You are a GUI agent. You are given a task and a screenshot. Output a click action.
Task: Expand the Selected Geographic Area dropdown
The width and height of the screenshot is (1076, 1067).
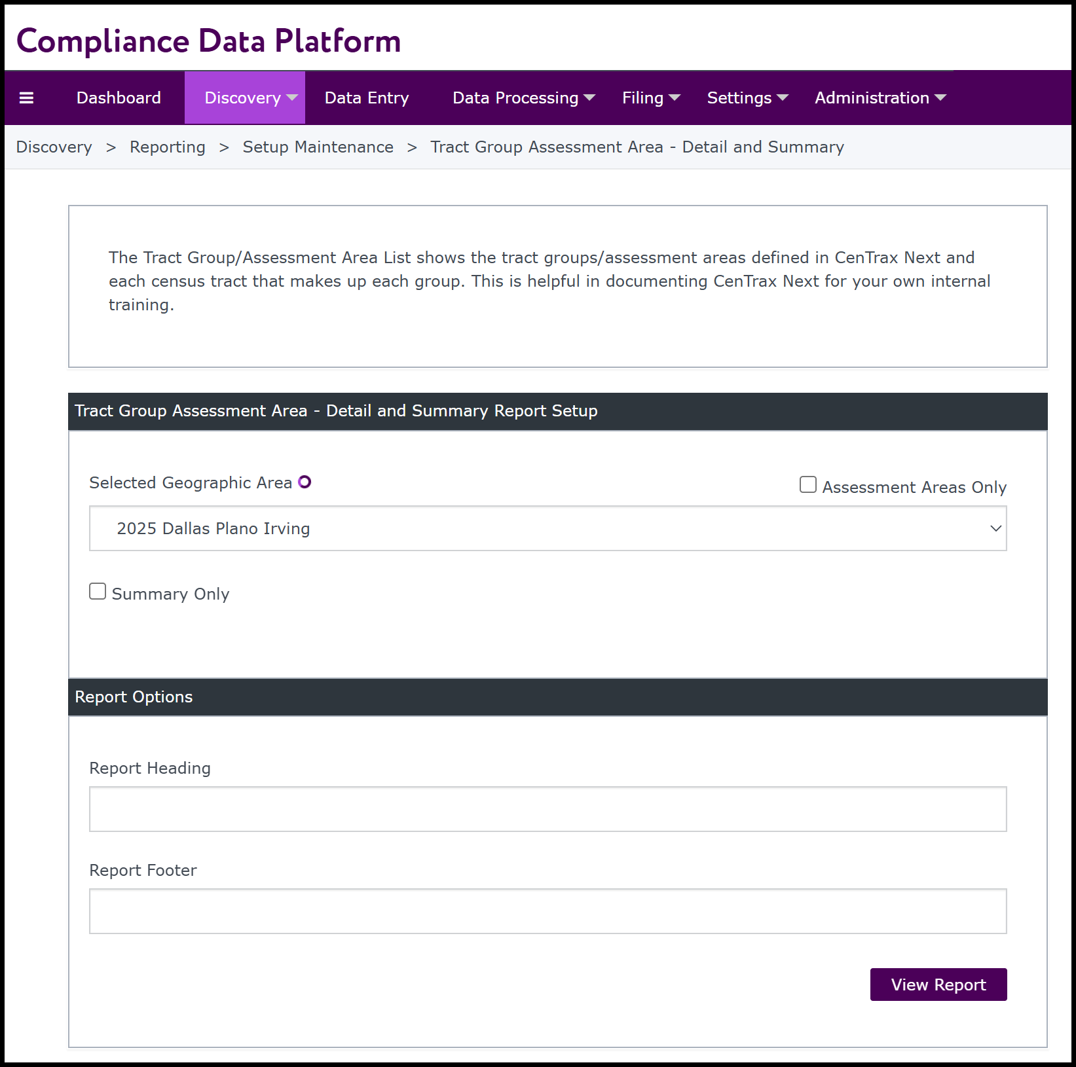[547, 528]
